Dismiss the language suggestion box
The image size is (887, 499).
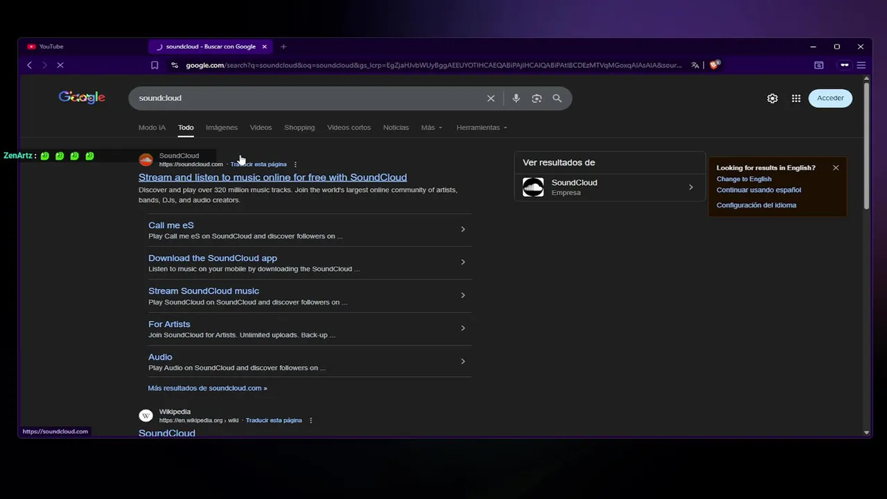[x=836, y=168]
